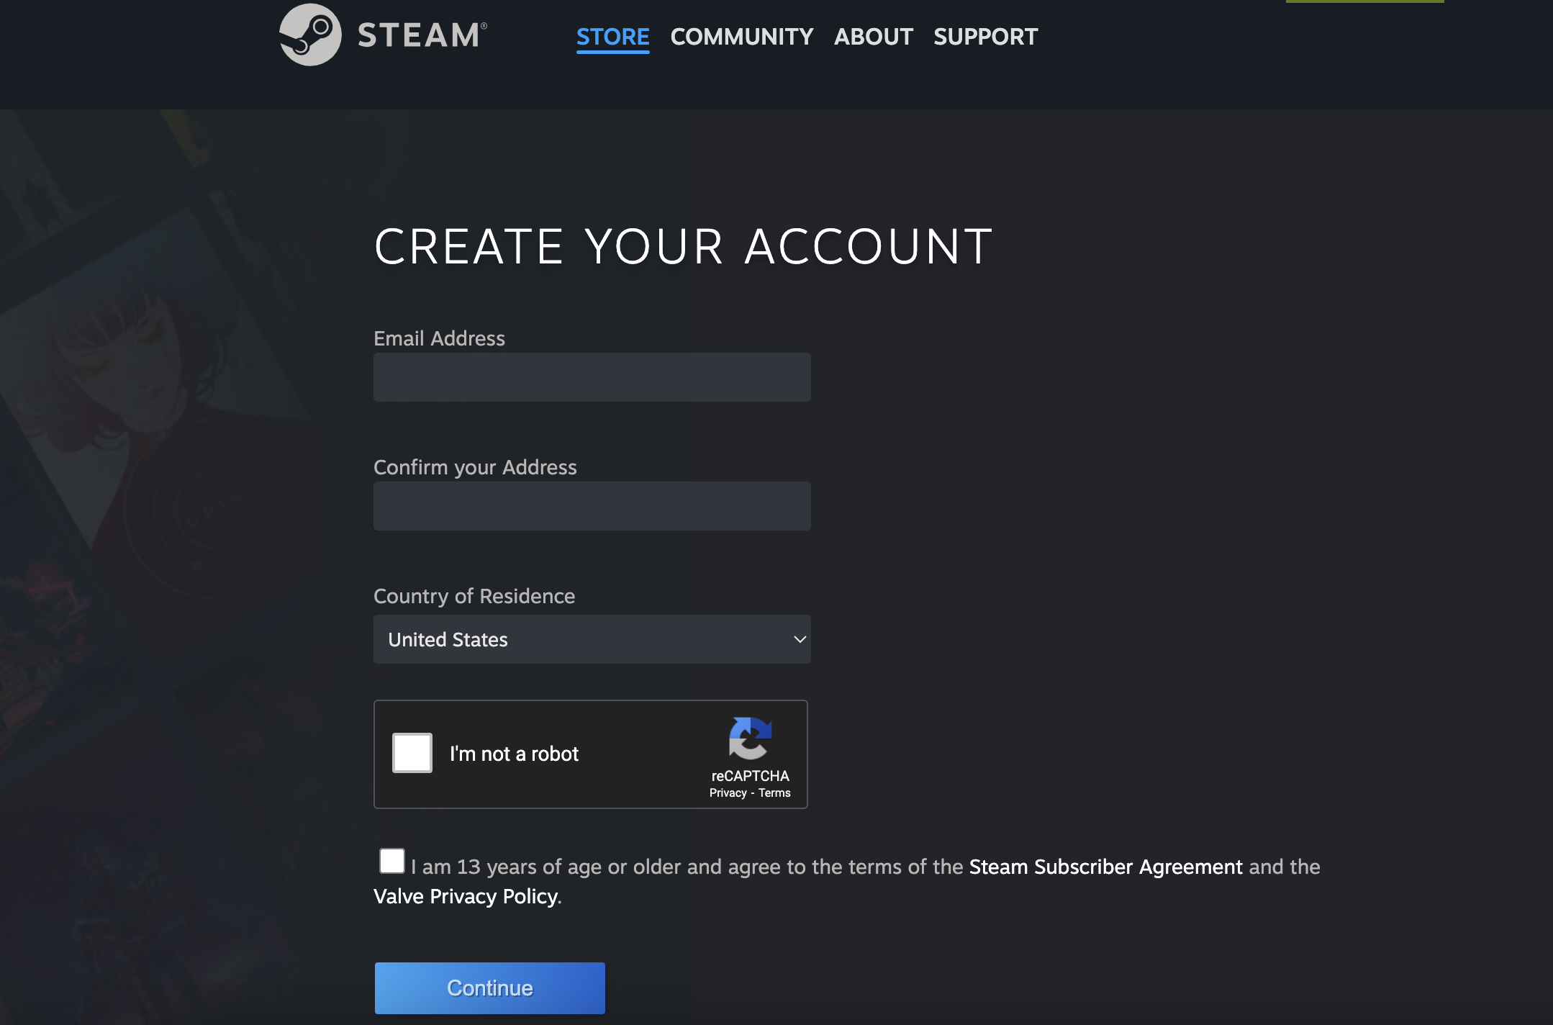Image resolution: width=1553 pixels, height=1025 pixels.
Task: Check the I'm not a robot box
Action: click(412, 753)
